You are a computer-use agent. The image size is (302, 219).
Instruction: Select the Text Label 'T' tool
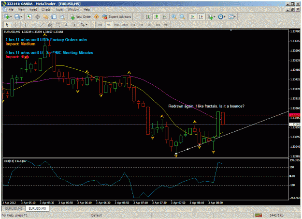[74, 25]
